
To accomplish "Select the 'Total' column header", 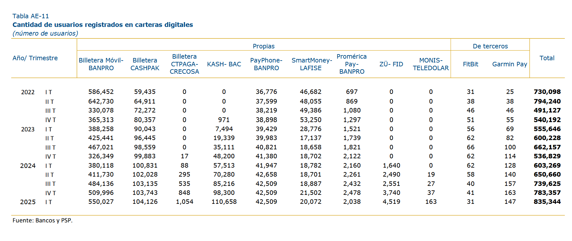I will (547, 58).
